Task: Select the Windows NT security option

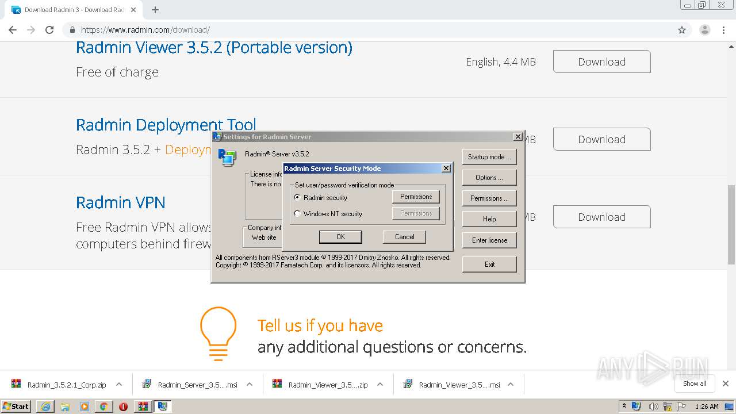Action: [297, 213]
